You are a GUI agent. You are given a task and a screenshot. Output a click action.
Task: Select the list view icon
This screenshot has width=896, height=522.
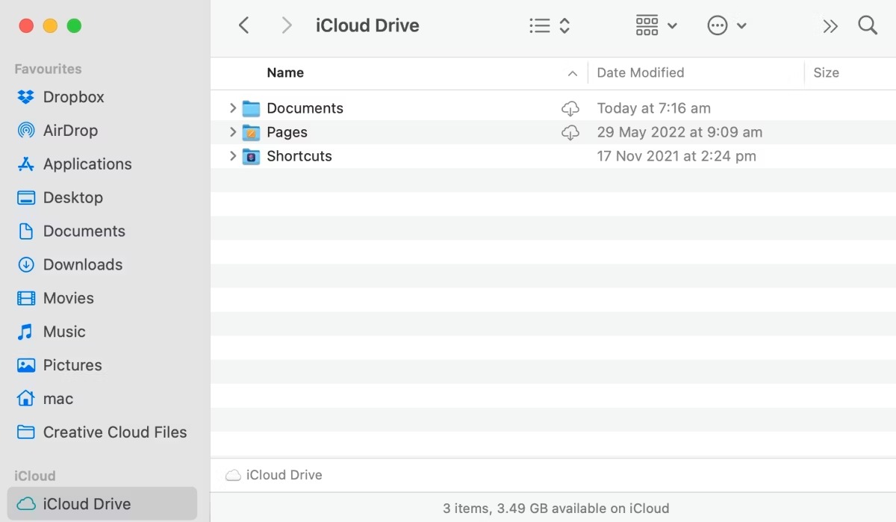(x=539, y=25)
